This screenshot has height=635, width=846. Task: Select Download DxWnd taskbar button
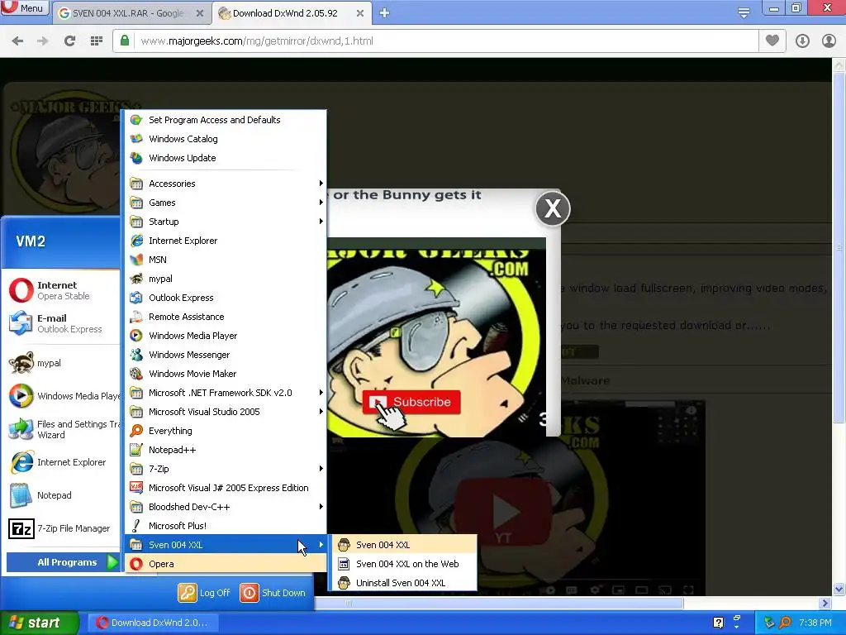(x=153, y=623)
